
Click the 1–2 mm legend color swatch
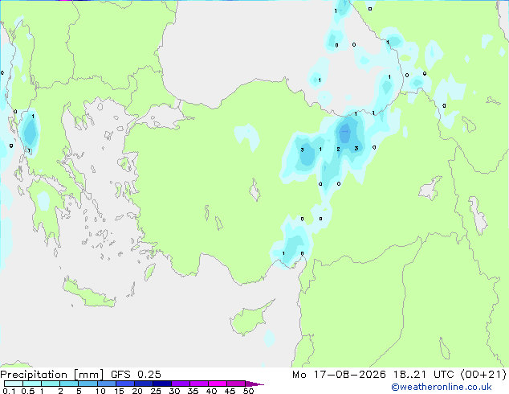(51, 384)
